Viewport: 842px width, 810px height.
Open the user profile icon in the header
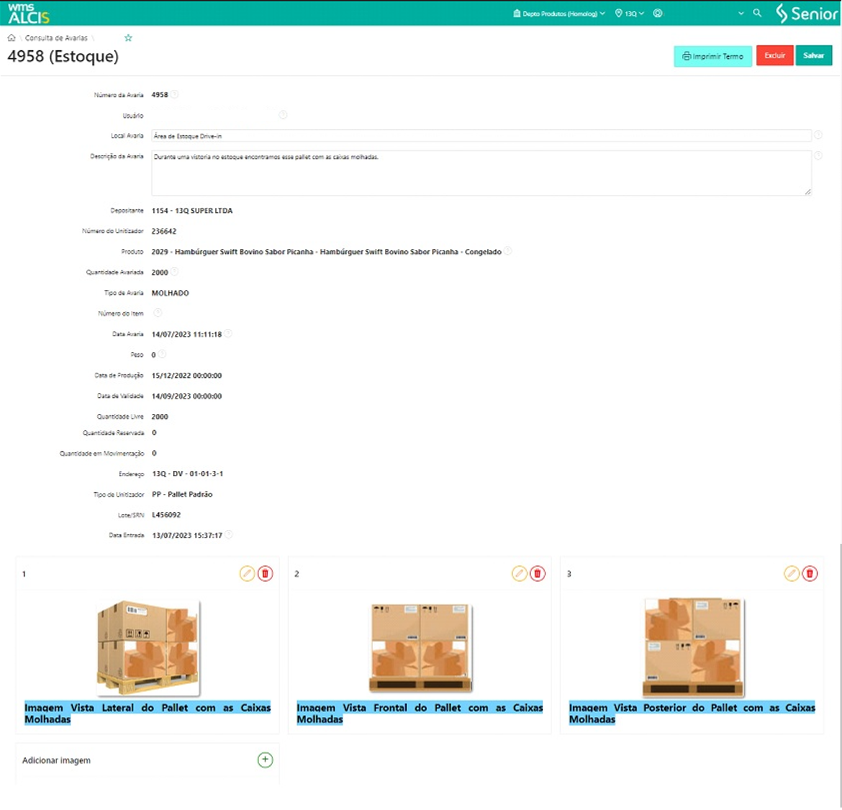coord(658,13)
